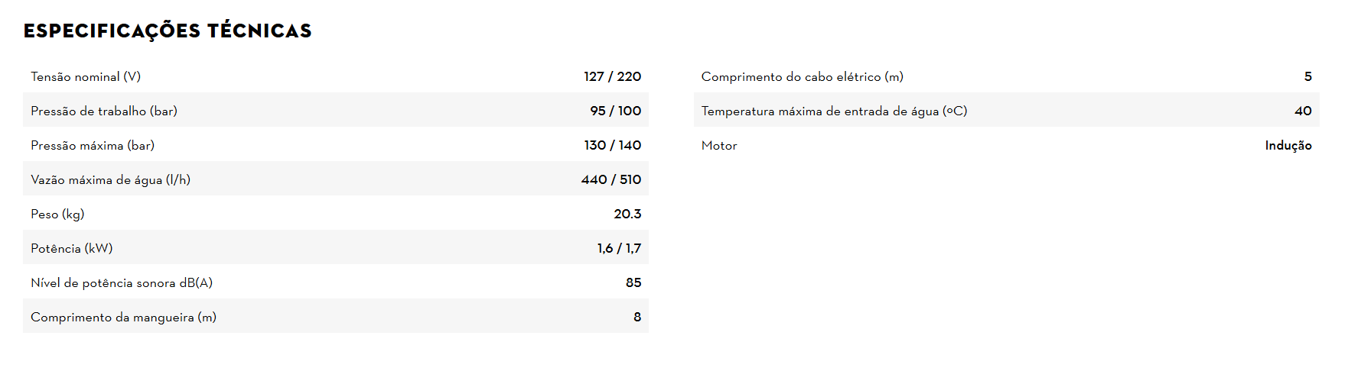Select the Pressão máxima (bar) label
Viewport: 1361px width, 371px height.
pos(93,145)
